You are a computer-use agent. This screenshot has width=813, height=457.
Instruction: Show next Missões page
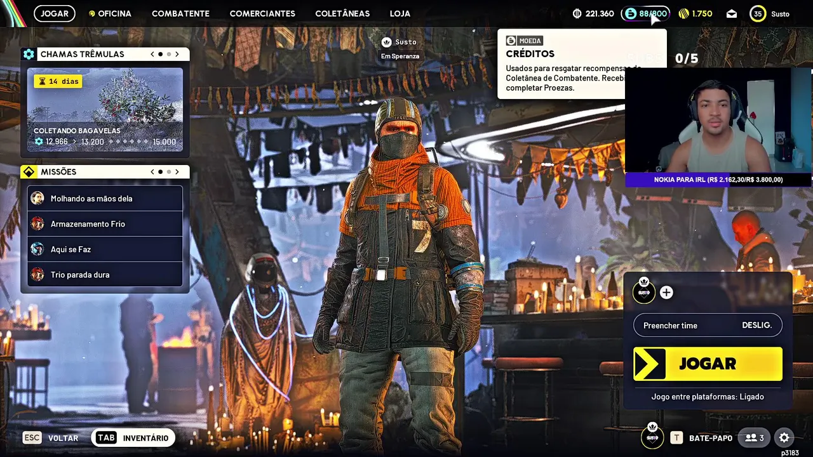(x=177, y=172)
